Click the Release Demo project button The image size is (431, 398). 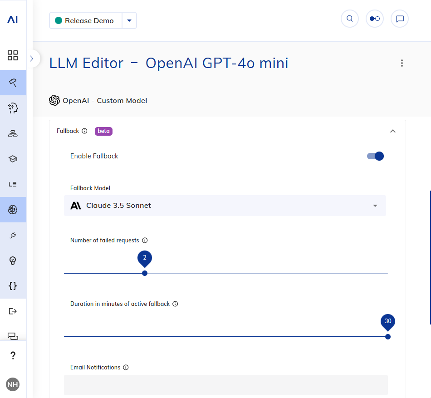86,20
